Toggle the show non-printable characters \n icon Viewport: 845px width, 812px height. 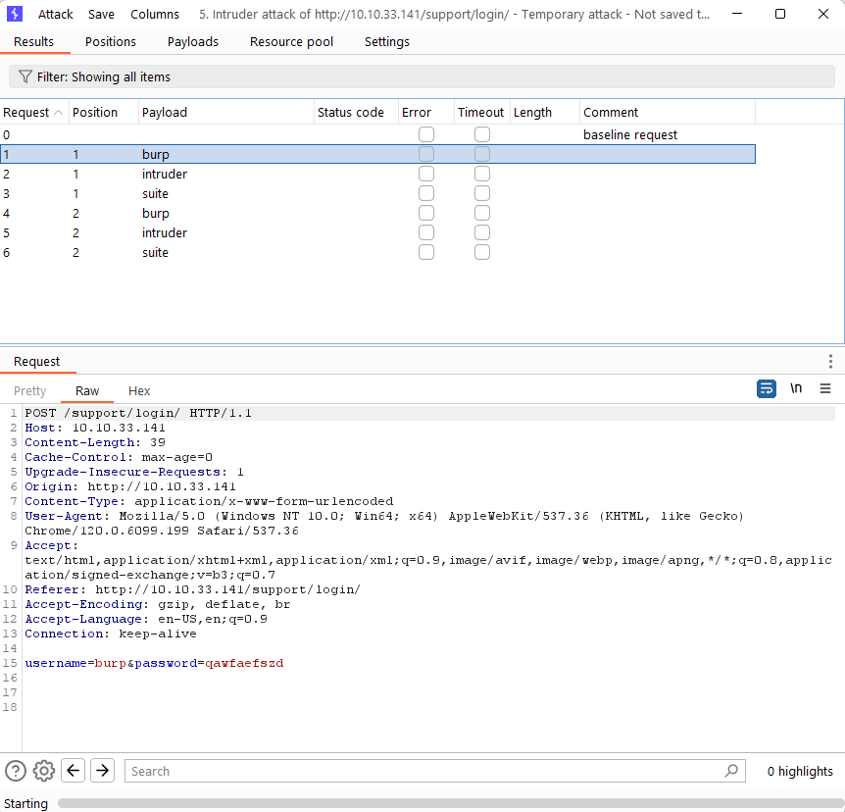point(796,388)
